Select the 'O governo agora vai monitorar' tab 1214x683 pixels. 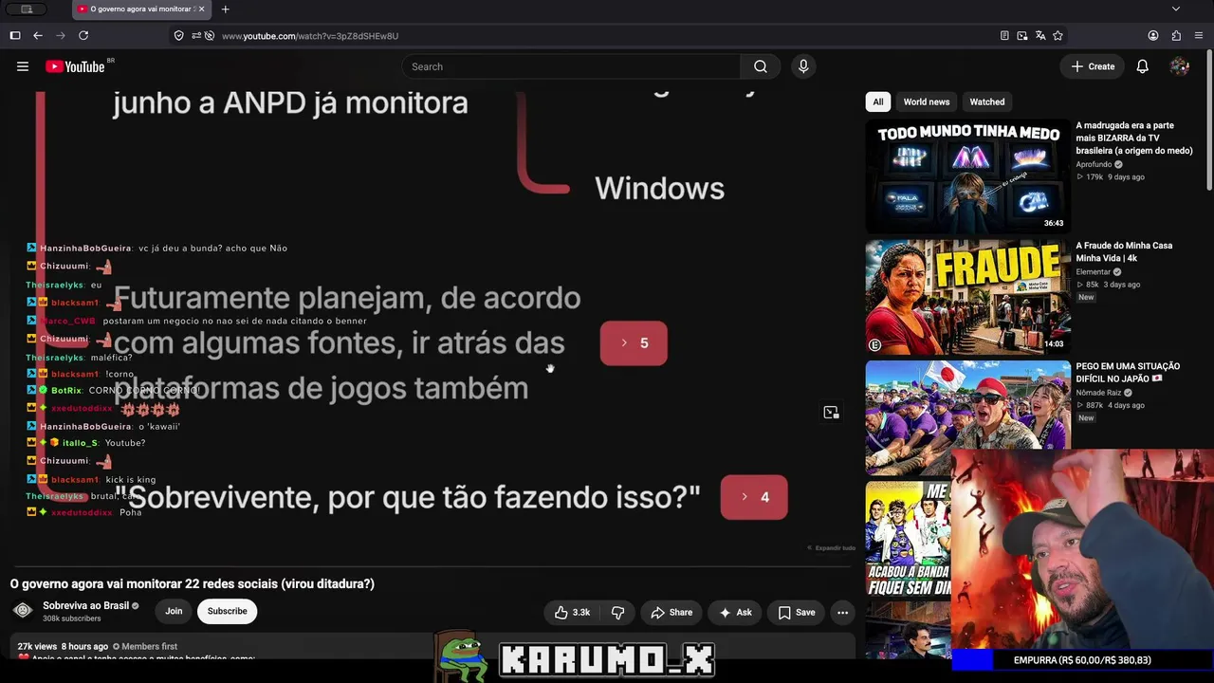140,9
